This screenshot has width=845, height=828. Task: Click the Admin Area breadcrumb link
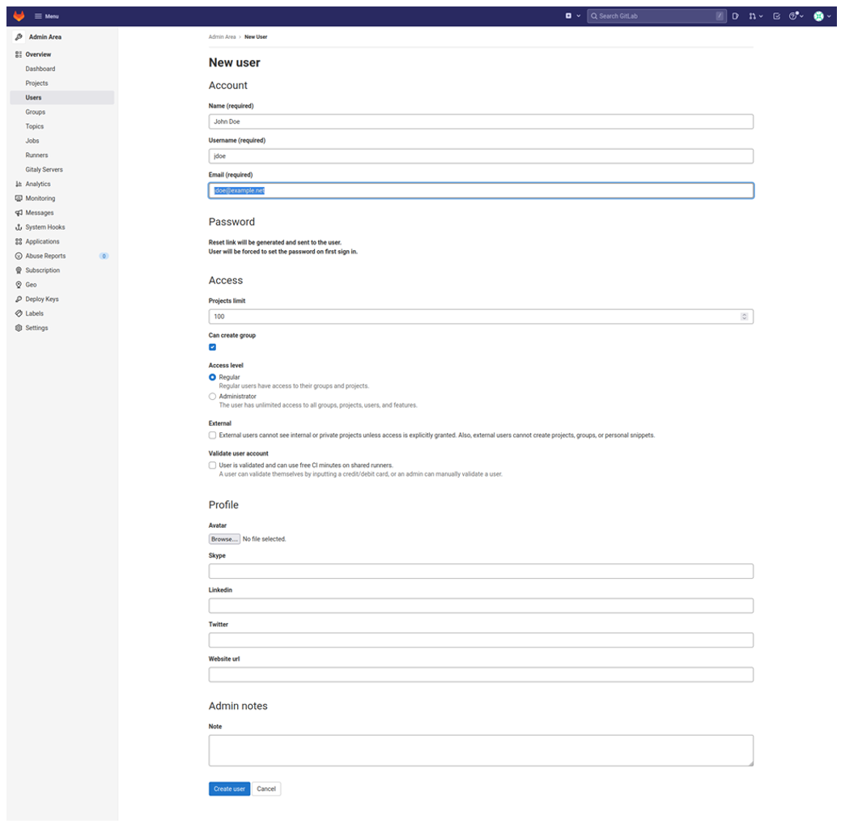click(222, 36)
